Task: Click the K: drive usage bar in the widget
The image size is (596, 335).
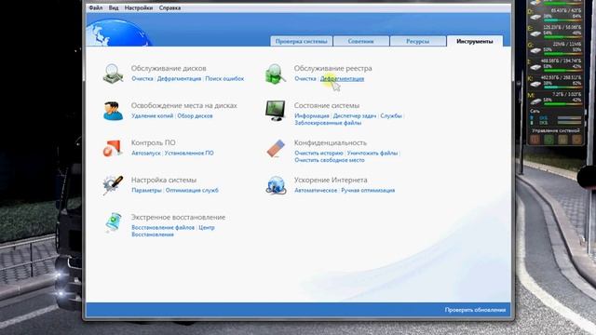Action: pos(562,87)
